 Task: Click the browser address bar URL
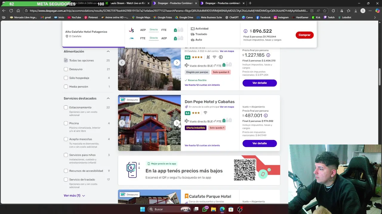(169, 11)
